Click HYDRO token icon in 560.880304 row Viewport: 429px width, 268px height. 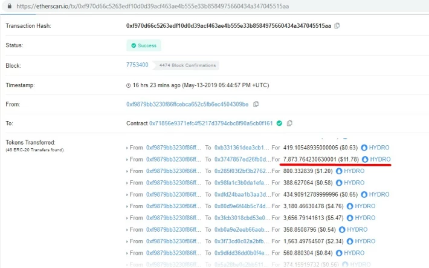point(339,253)
